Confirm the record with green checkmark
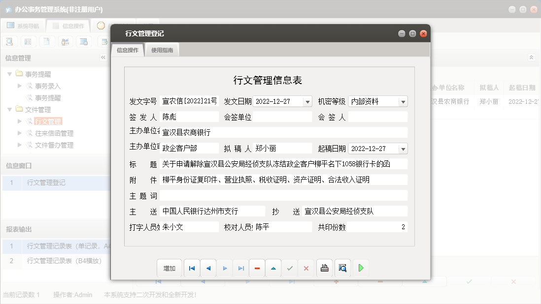The height and width of the screenshot is (304, 541). [x=290, y=268]
